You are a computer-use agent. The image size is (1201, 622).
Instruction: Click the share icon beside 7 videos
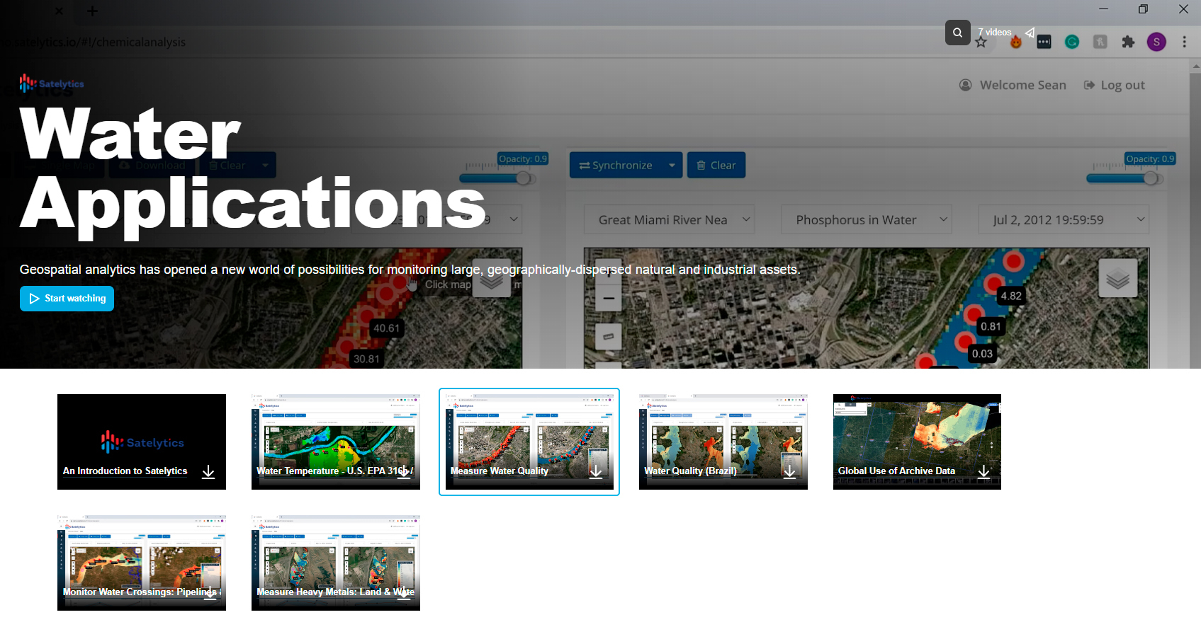pos(1030,33)
